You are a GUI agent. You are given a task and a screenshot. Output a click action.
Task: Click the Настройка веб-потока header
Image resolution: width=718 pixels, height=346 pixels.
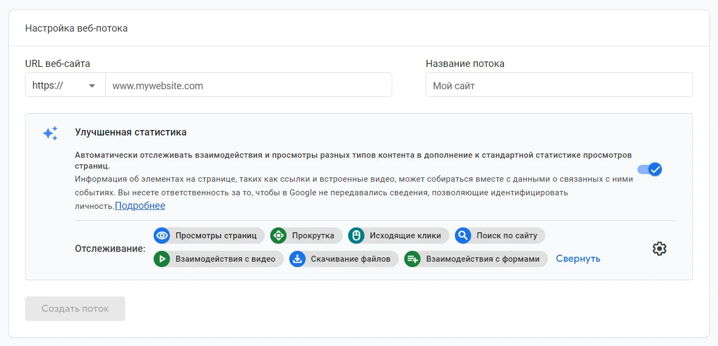pos(76,28)
